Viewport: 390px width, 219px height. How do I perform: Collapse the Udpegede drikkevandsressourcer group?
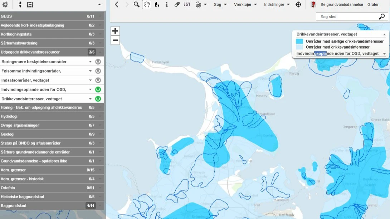[100, 52]
